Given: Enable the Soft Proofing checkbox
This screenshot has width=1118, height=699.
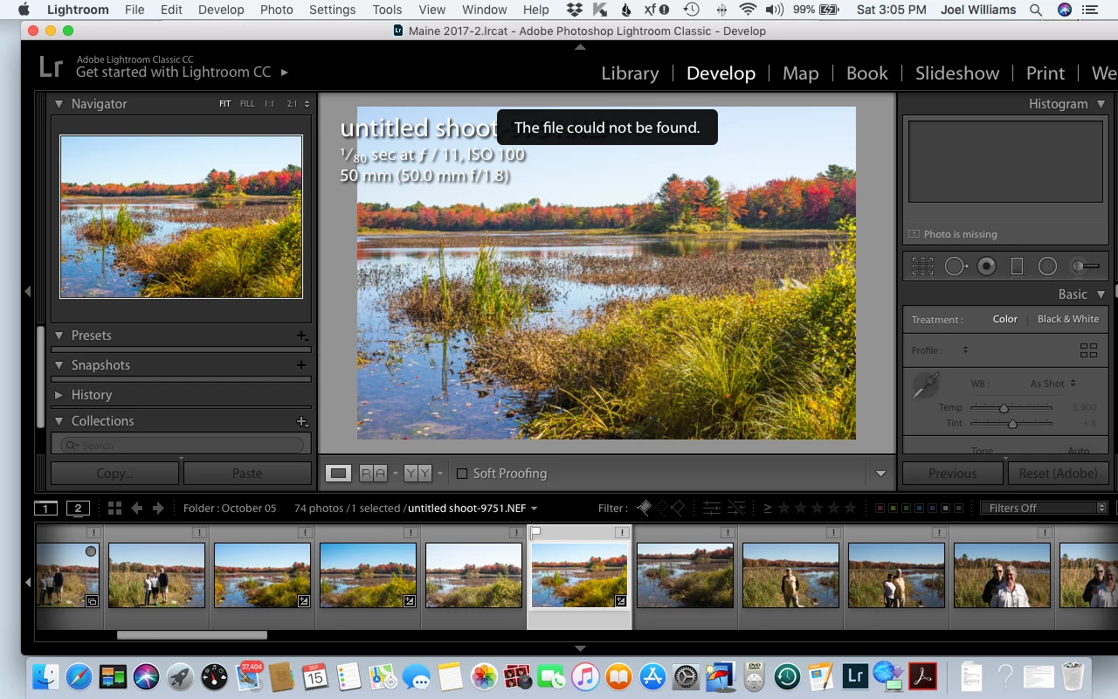Looking at the screenshot, I should (x=462, y=474).
